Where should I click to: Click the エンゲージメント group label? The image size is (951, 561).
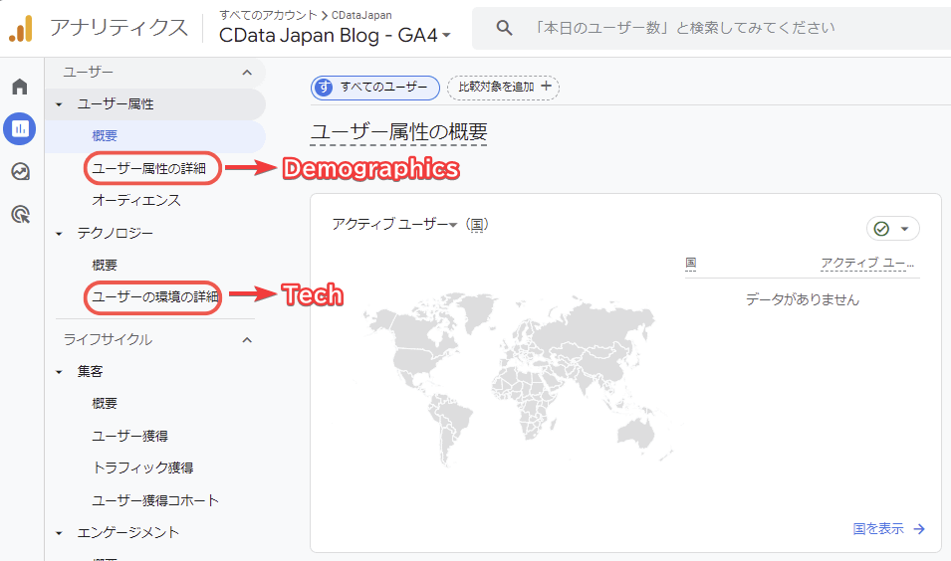coord(128,532)
